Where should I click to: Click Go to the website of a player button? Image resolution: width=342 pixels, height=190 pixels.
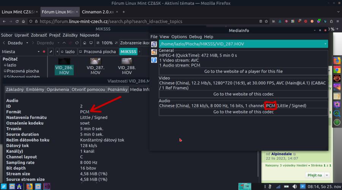243,71
